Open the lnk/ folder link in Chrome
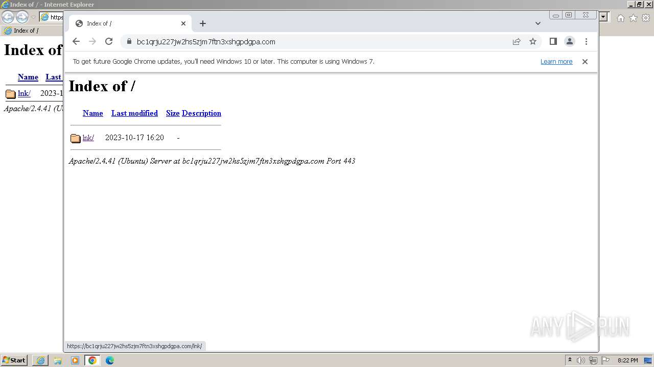This screenshot has height=367, width=654. (88, 138)
